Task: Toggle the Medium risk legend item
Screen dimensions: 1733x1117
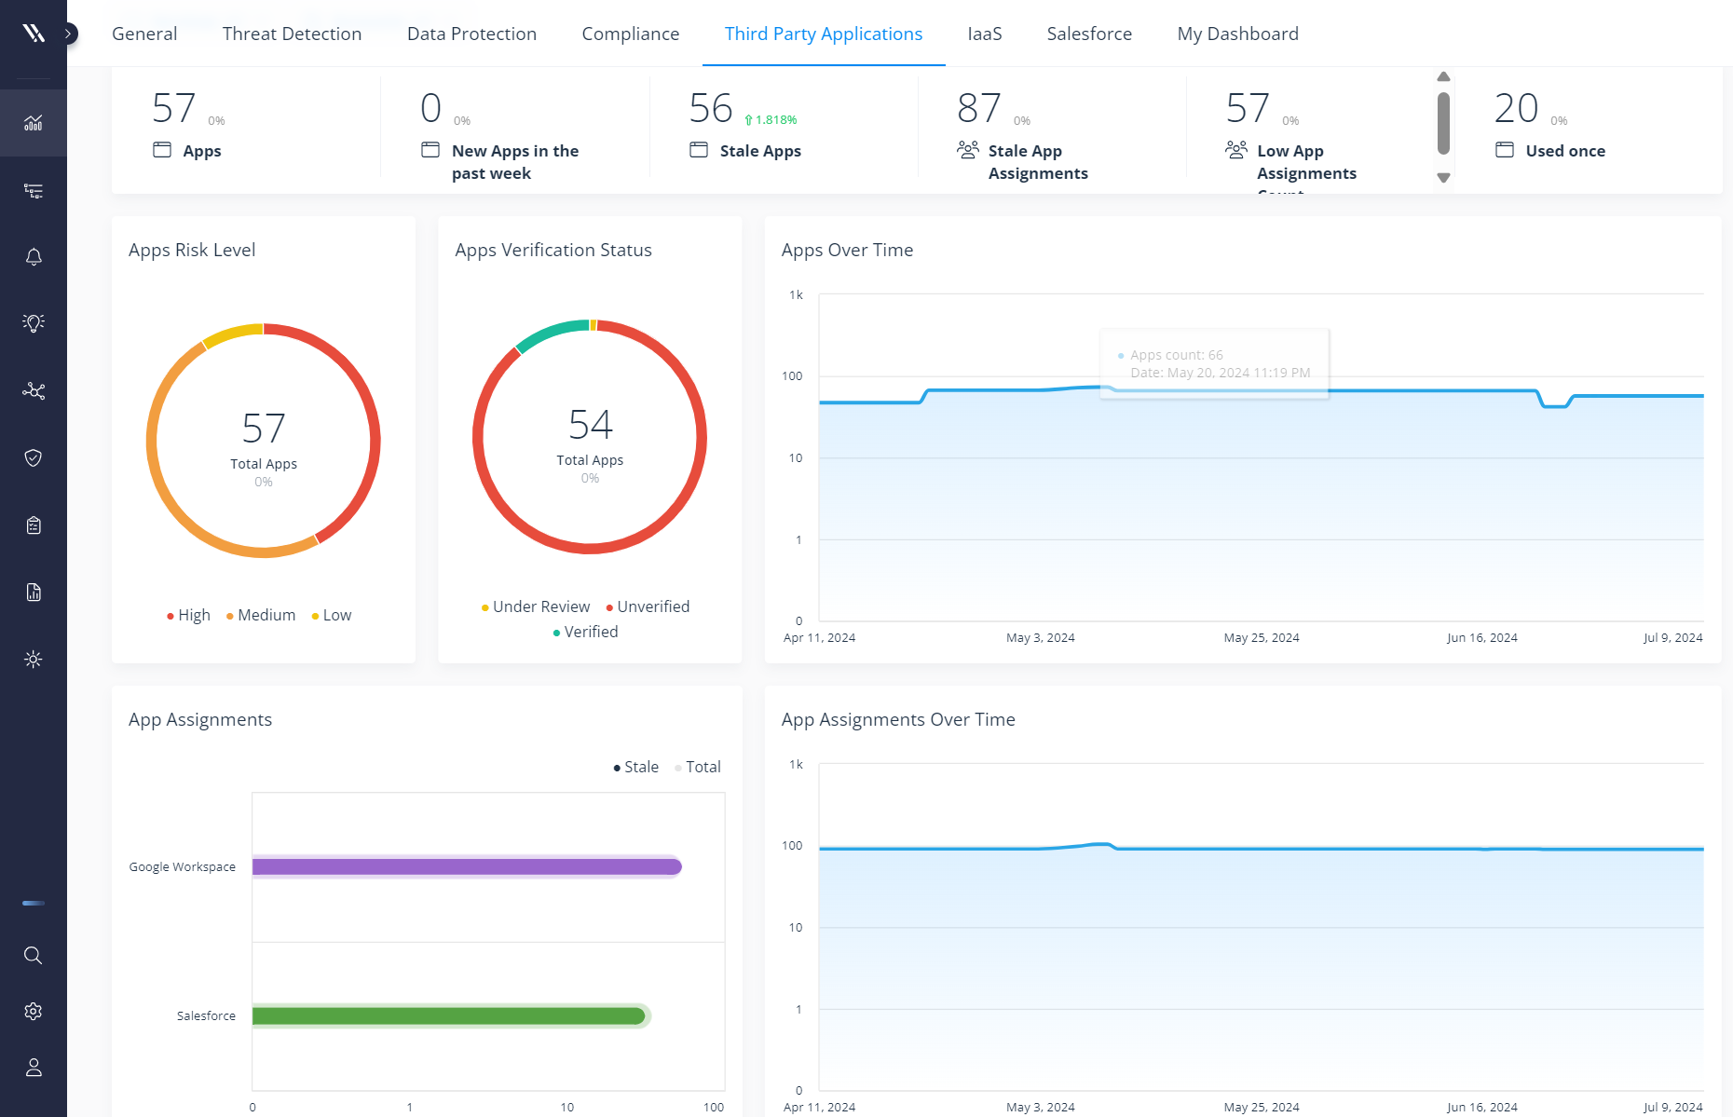Action: [x=261, y=615]
